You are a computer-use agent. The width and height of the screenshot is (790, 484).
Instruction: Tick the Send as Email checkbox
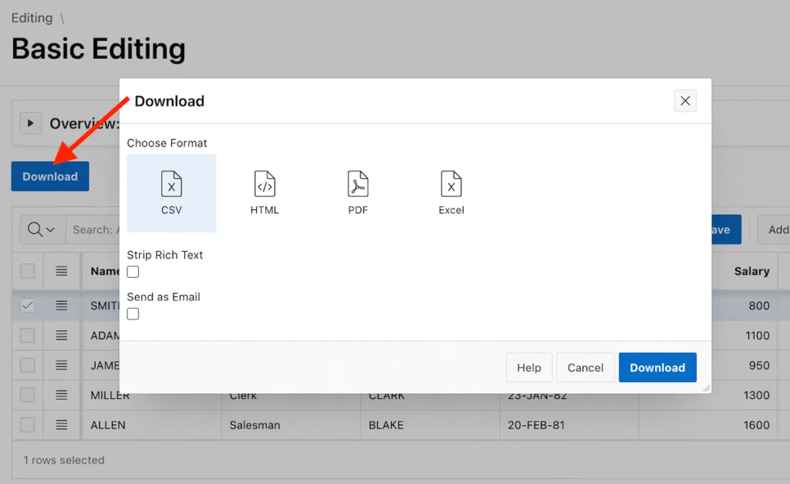133,313
